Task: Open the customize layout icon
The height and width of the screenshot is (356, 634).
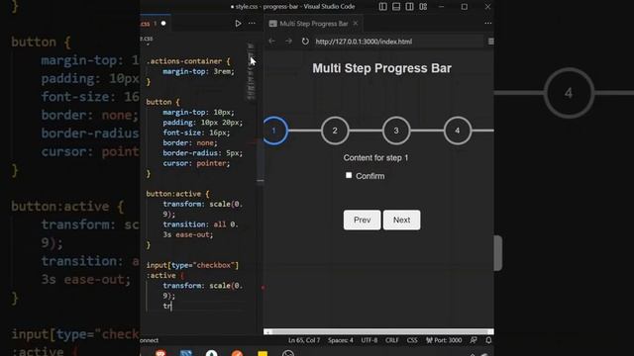Action: click(423, 7)
